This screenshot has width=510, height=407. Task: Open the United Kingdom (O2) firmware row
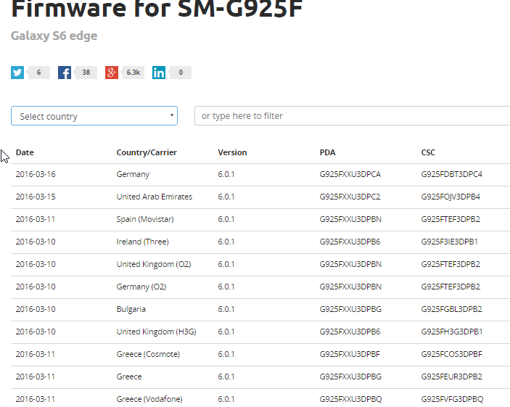click(x=260, y=265)
